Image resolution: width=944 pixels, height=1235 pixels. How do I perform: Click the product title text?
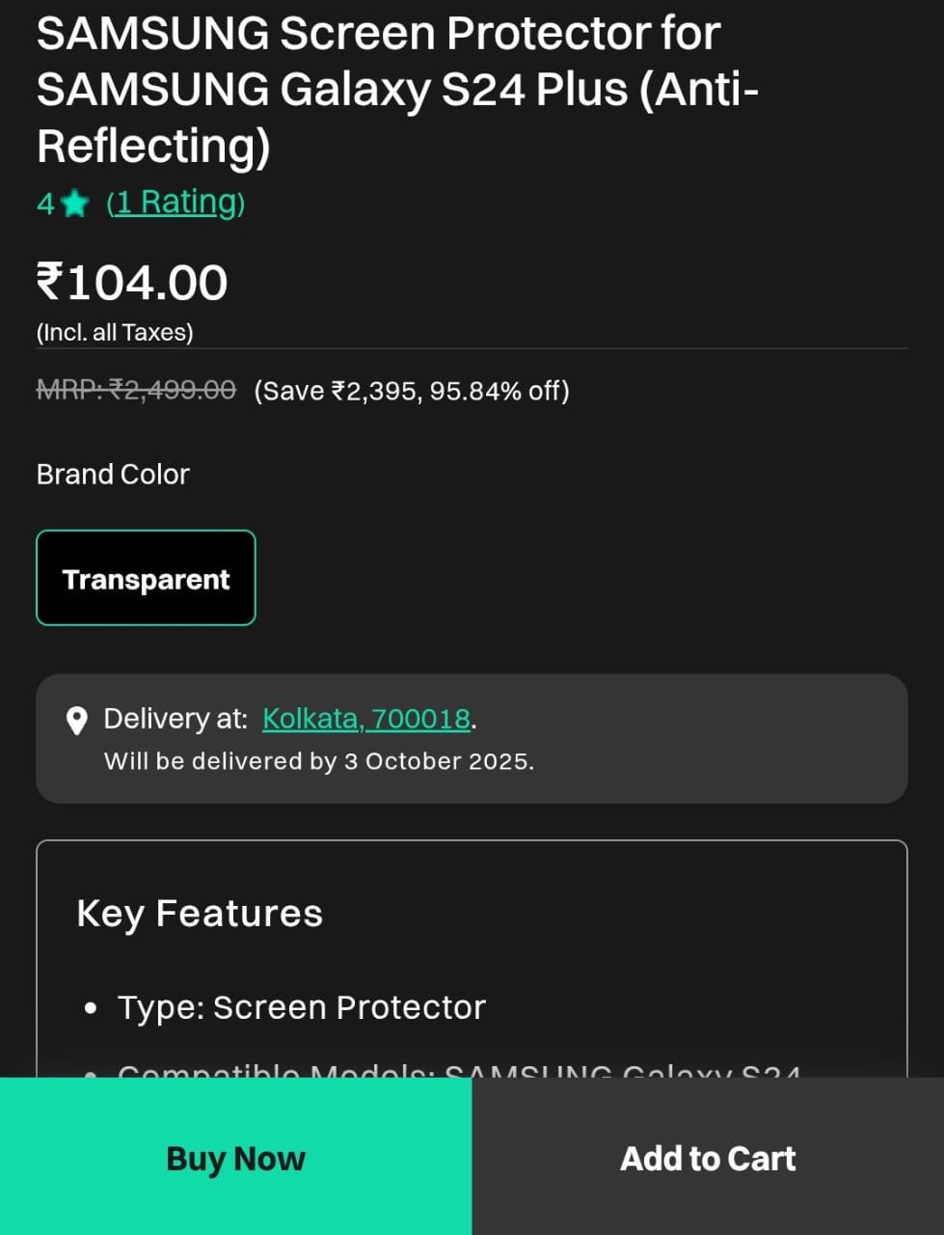[x=397, y=89]
